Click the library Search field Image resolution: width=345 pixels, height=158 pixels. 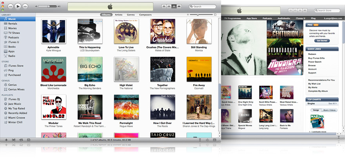(x=202, y=7)
